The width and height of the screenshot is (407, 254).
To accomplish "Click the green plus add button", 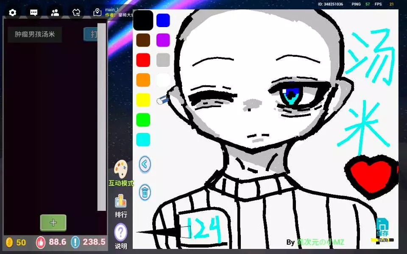I will (53, 223).
